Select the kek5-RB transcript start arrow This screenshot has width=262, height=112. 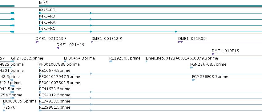40,19
